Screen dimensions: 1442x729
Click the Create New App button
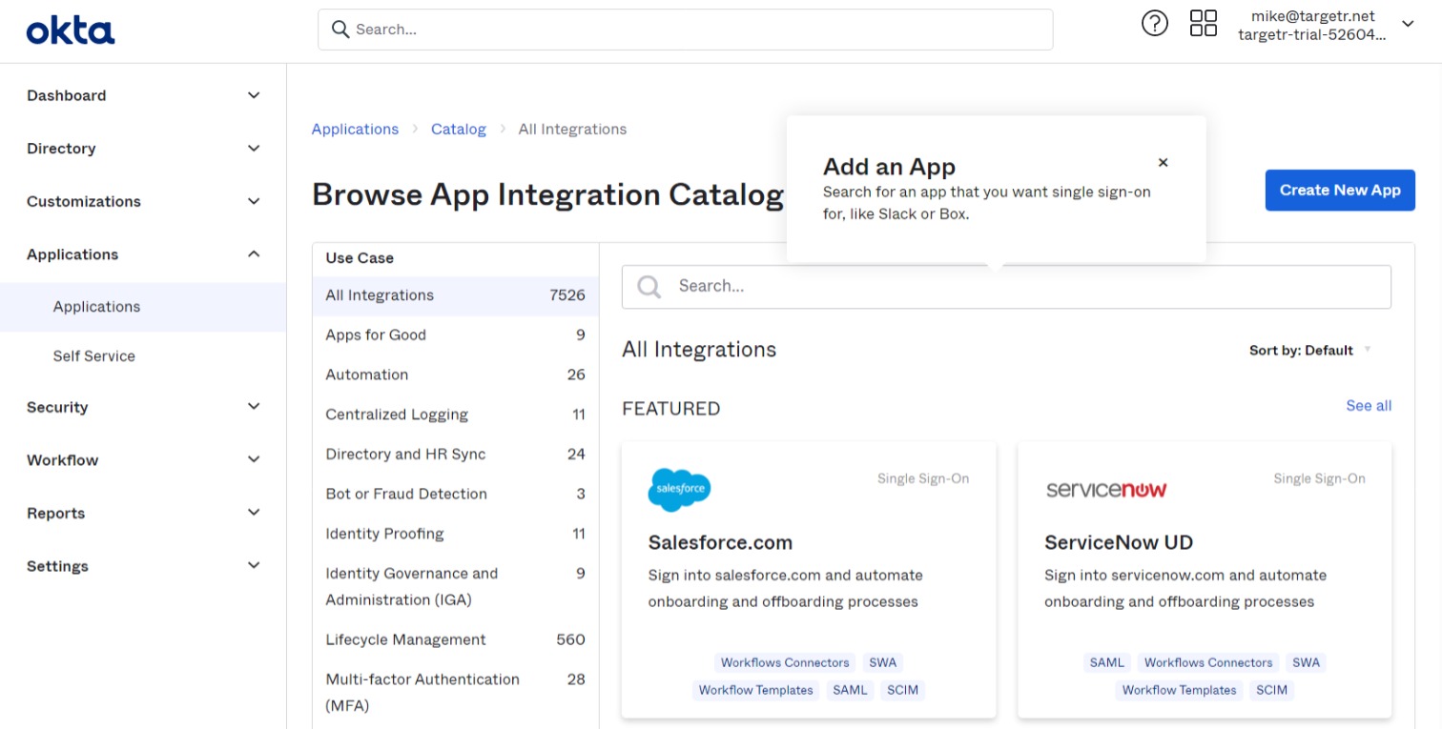click(x=1340, y=191)
